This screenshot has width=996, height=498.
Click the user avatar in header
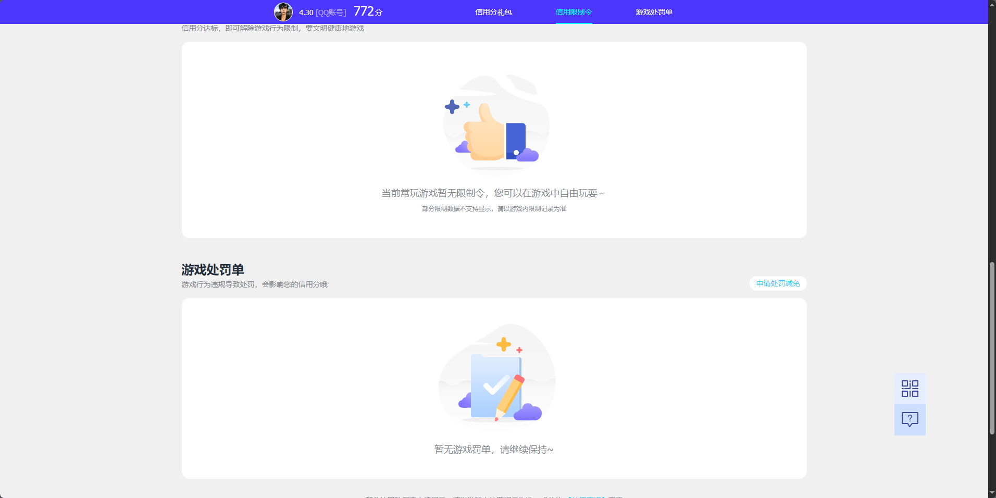[x=283, y=12]
